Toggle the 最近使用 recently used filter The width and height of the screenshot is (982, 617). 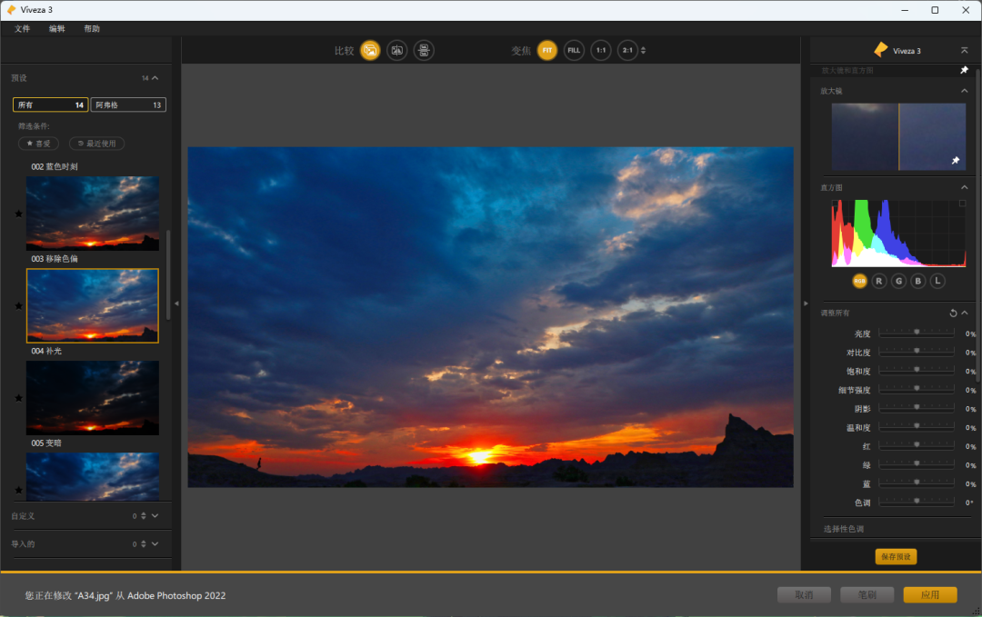(x=96, y=144)
